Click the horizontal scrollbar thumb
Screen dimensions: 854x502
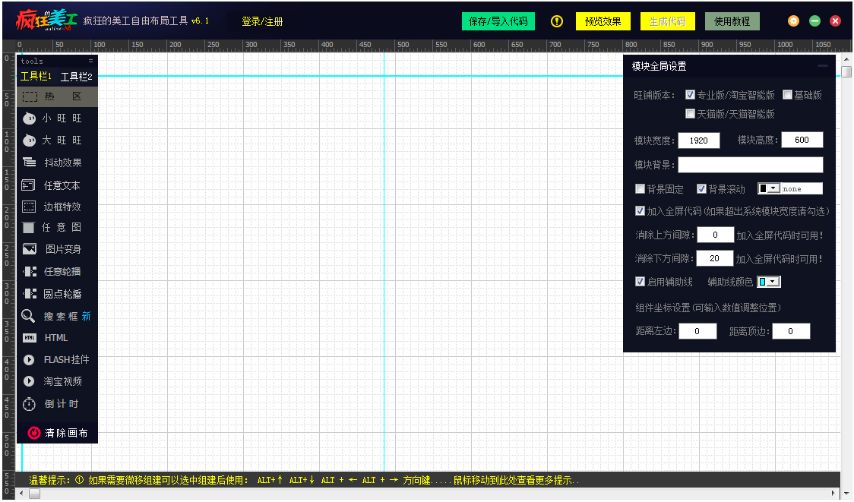coord(34,494)
